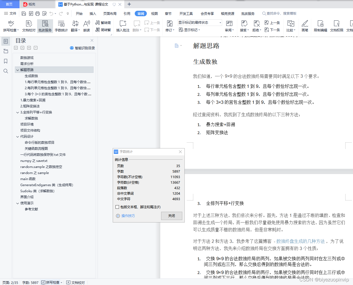Open 文档校对 proofreading tool
This screenshot has width=353, height=285.
(29, 26)
